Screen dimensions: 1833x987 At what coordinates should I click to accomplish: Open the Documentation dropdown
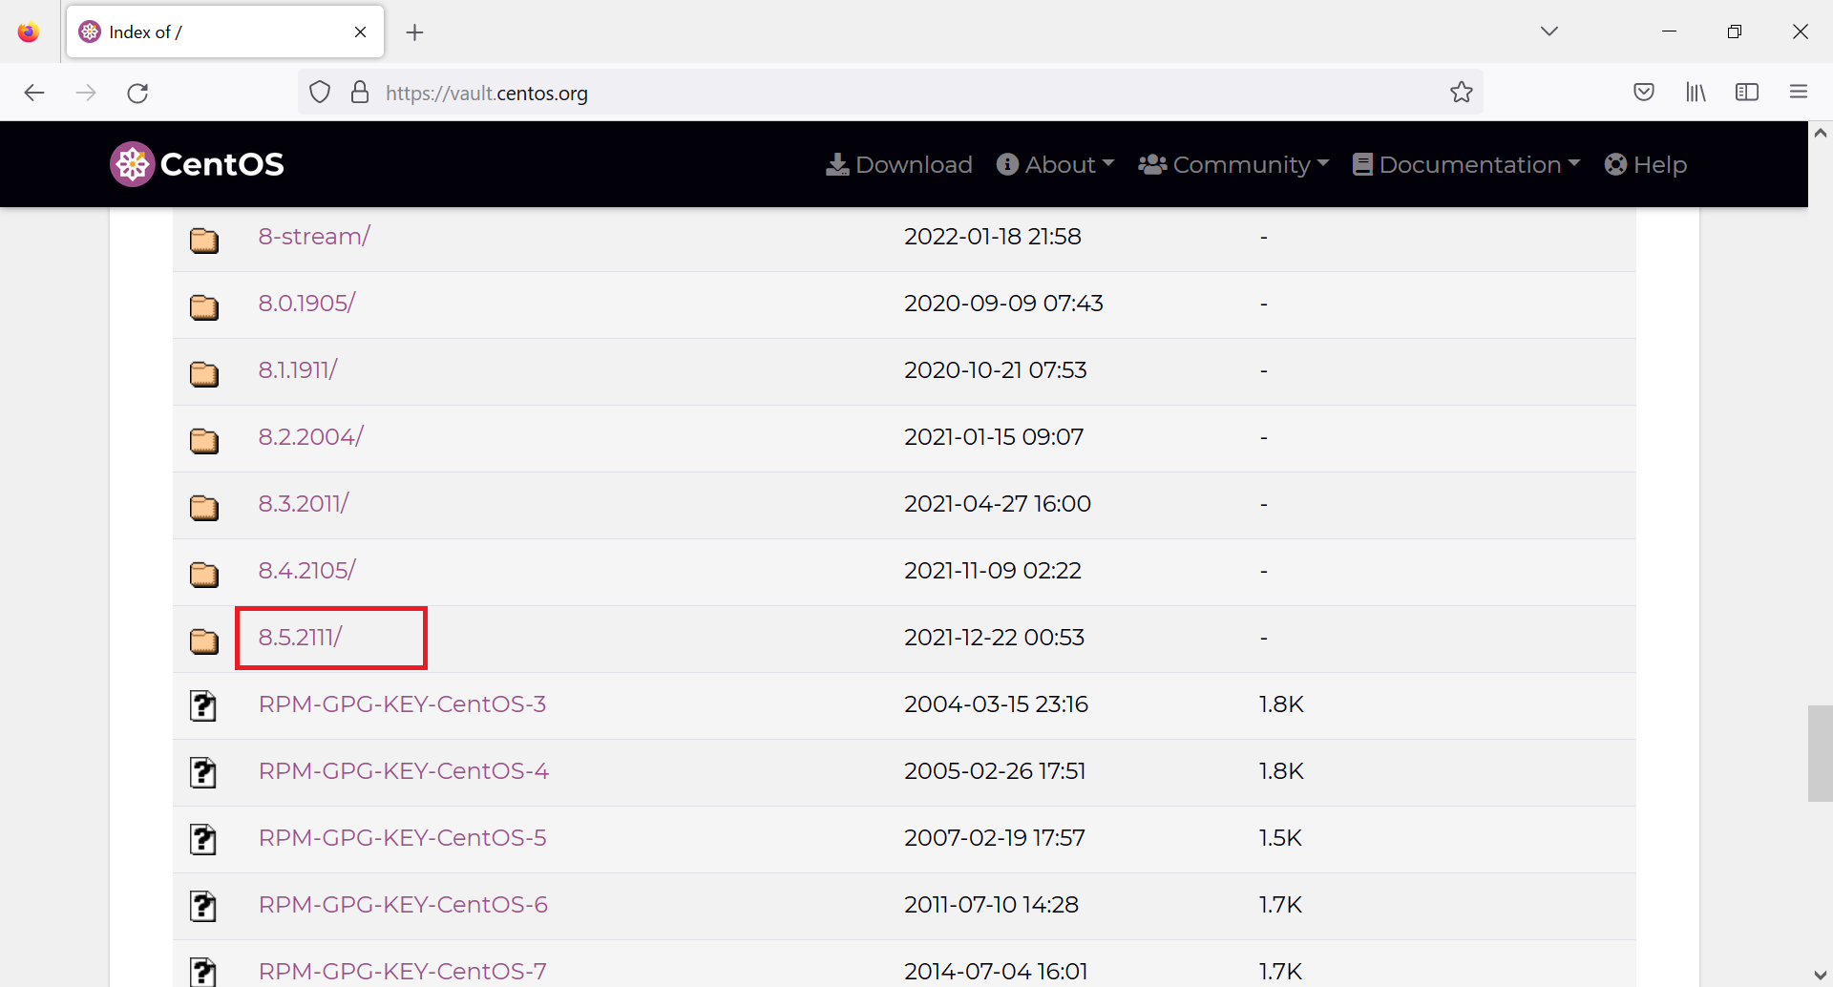(x=1466, y=164)
